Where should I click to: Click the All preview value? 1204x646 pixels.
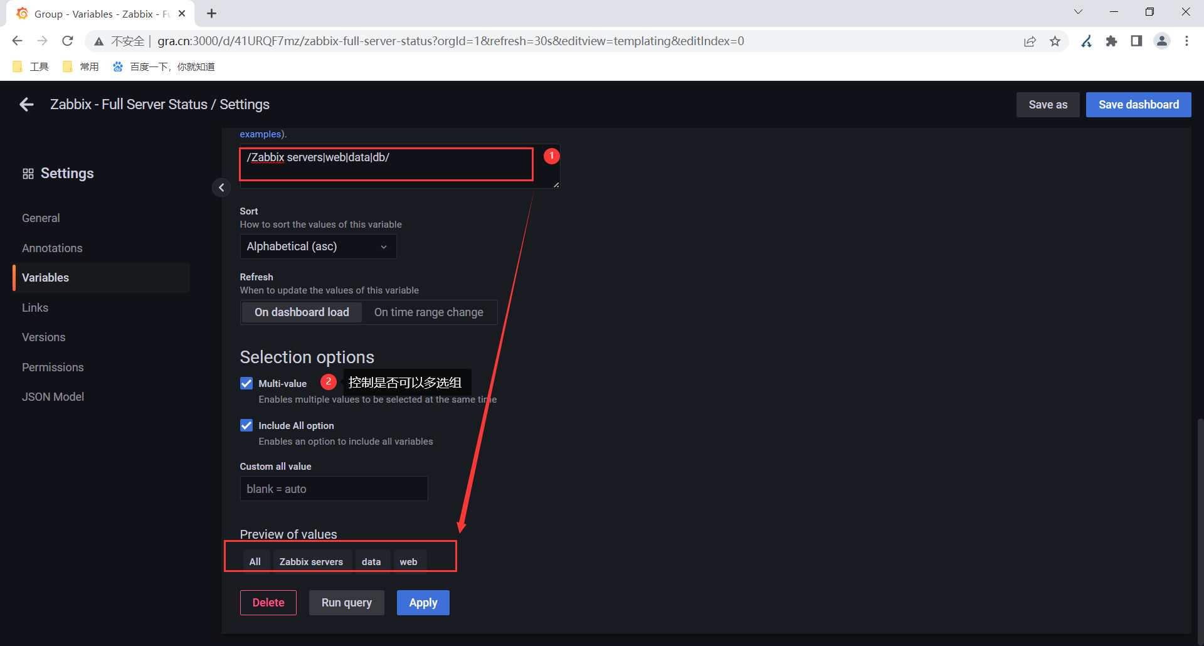[x=255, y=561]
